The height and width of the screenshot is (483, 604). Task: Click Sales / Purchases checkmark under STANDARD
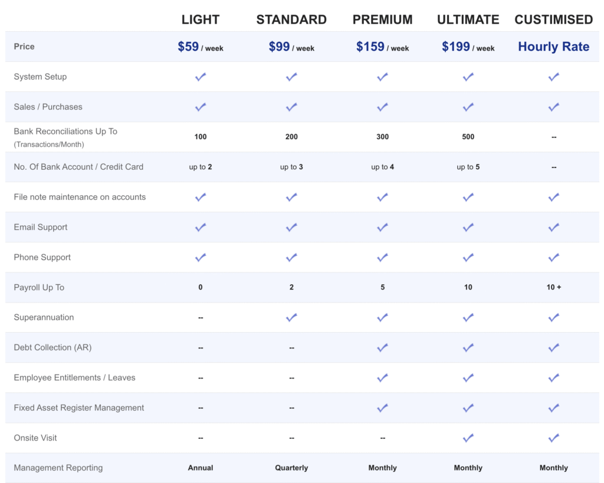[291, 107]
